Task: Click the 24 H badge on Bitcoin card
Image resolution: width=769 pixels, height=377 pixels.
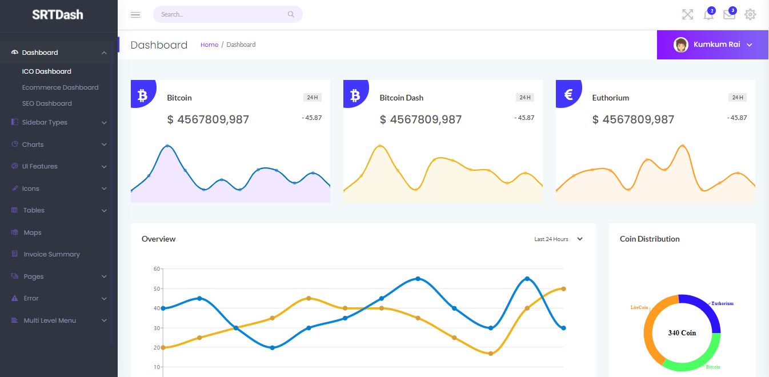Action: click(x=313, y=98)
